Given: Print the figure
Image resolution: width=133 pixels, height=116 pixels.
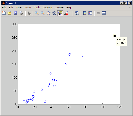Looking at the screenshot, I should point(21,13).
